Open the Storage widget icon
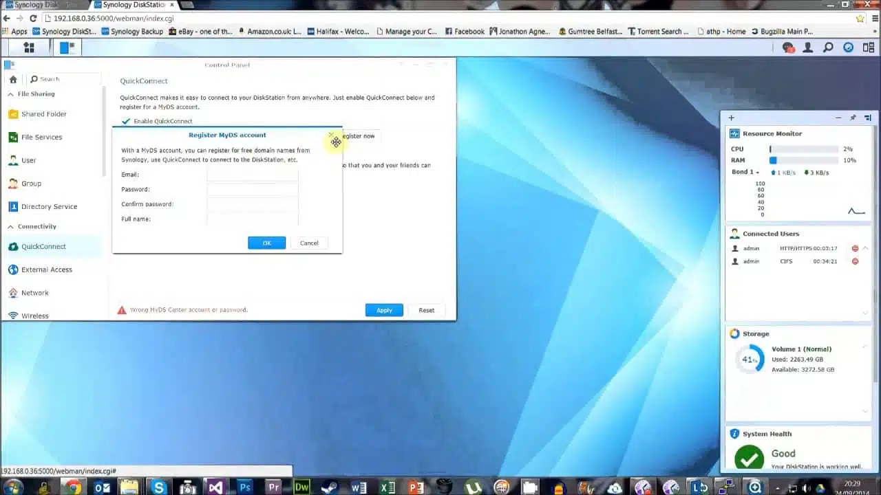Viewport: 881px width, 495px height. 734,333
